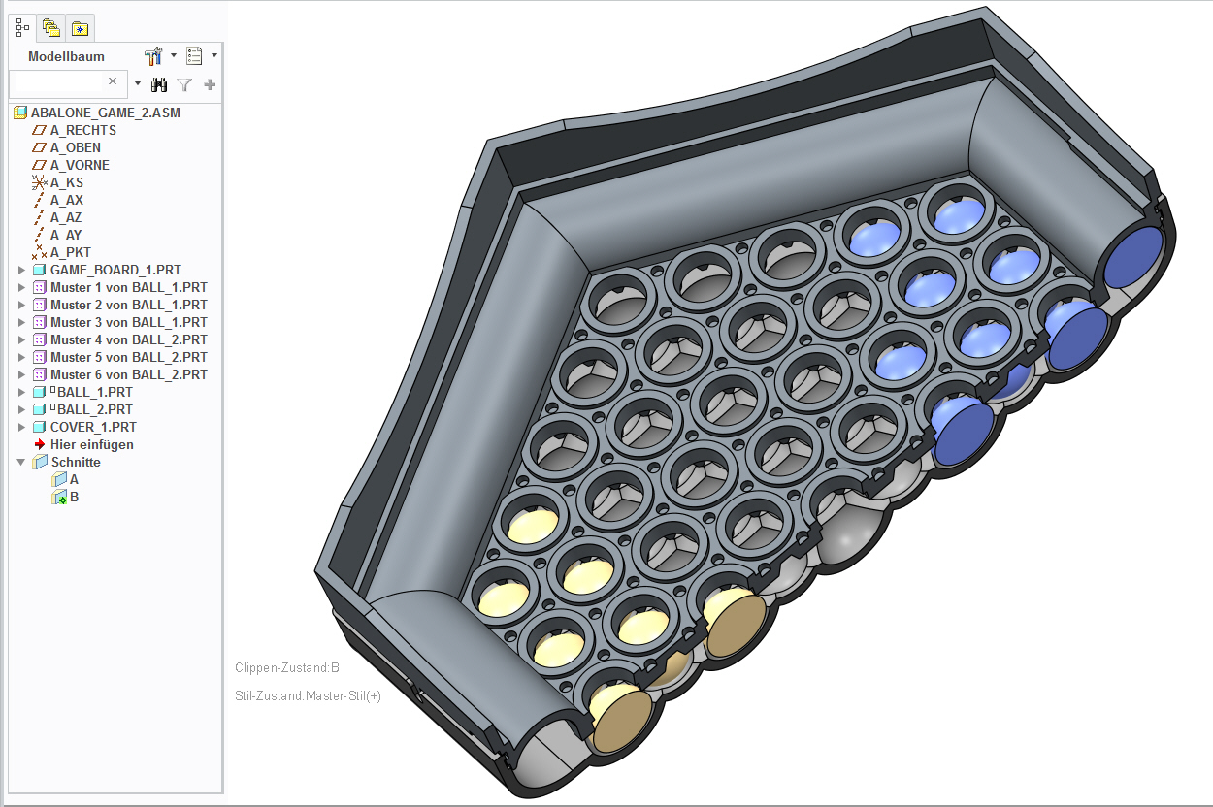1213x807 pixels.
Task: Select datum plane A_OBEN
Action: point(76,147)
